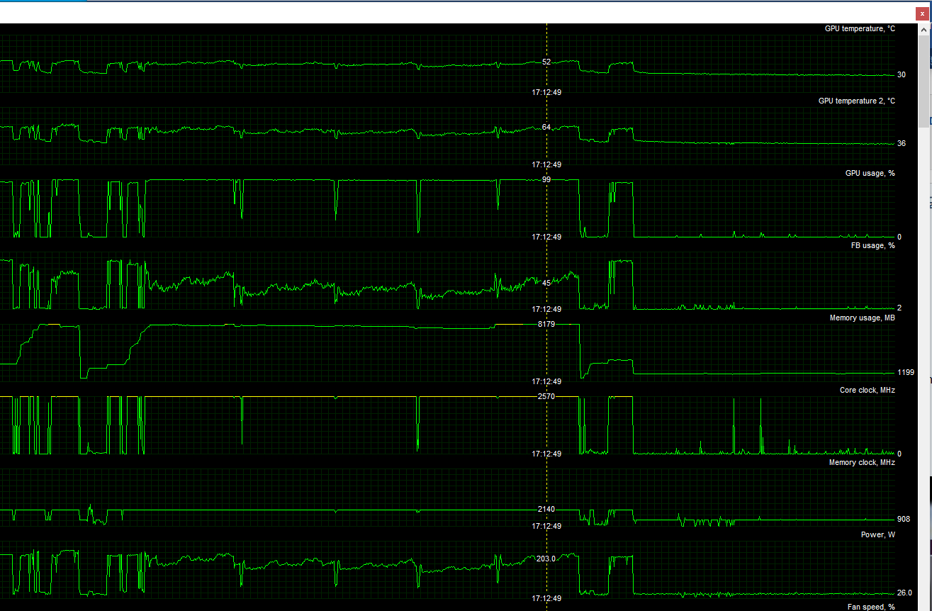The height and width of the screenshot is (611, 932).
Task: Click 17:12:49 timestamp under power graph
Action: (546, 598)
